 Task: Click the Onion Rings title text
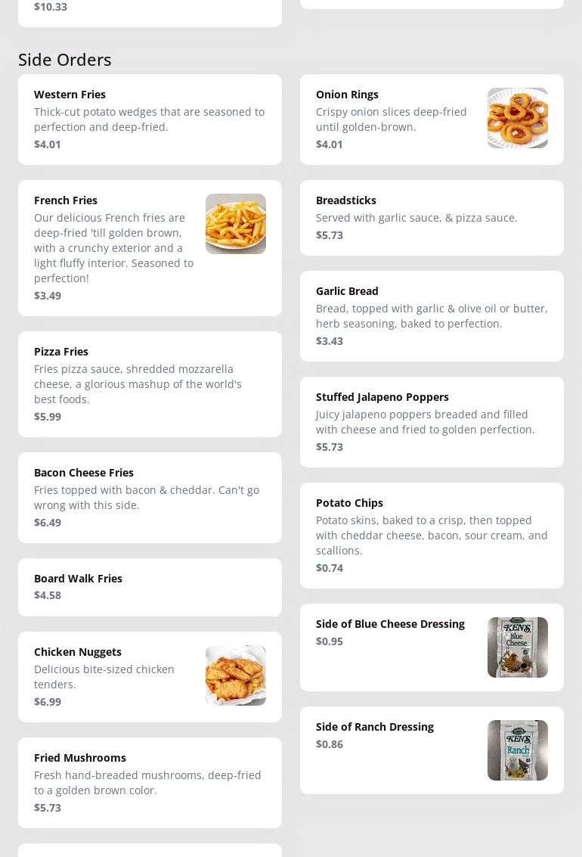pos(347,95)
